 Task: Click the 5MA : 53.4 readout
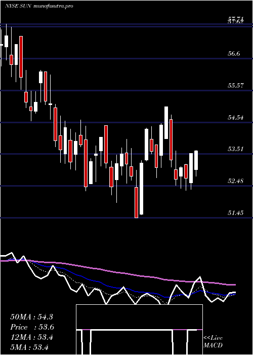(30, 347)
